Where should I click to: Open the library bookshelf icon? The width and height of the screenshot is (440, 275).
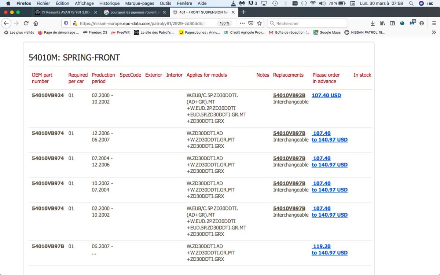click(x=382, y=23)
